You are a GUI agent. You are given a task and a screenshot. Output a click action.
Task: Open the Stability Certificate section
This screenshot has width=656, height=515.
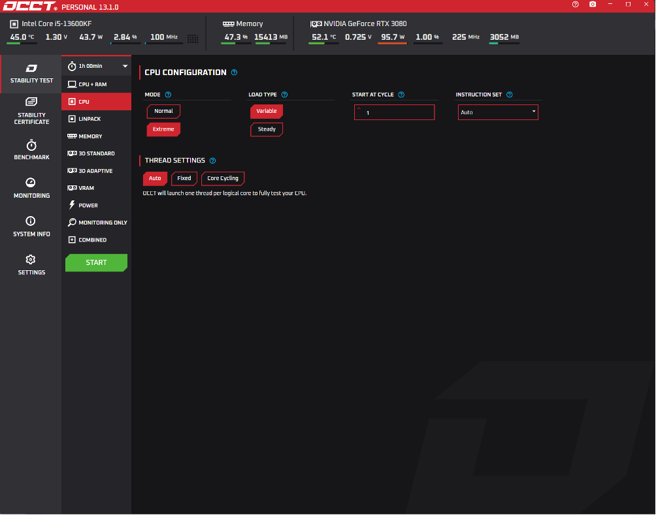(x=31, y=111)
